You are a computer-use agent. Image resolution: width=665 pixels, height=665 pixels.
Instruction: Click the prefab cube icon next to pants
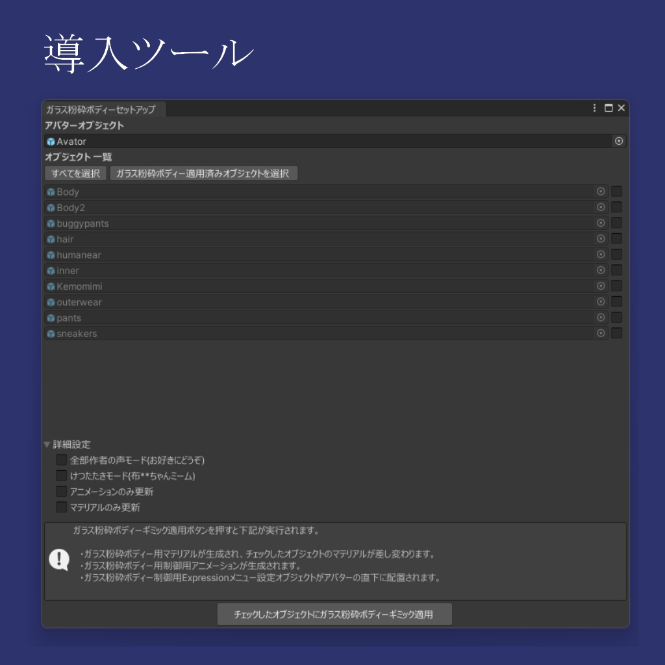(51, 318)
